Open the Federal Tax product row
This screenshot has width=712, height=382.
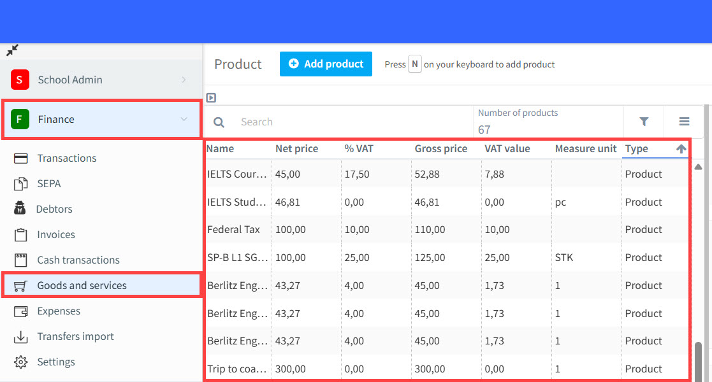[233, 229]
